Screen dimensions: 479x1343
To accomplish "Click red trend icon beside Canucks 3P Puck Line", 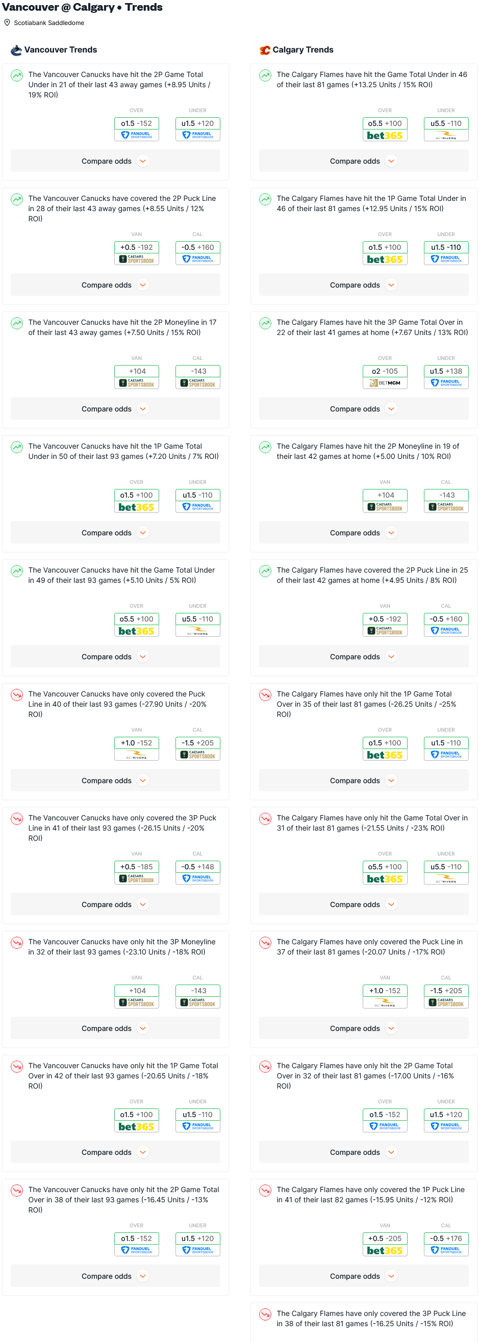I will pos(17,818).
